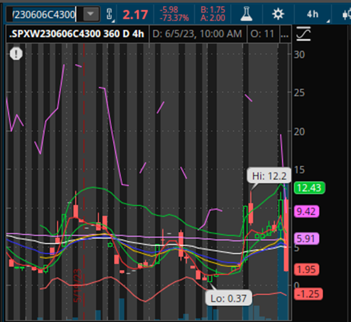The height and width of the screenshot is (322, 351).
Task: Click the green 12.43 price label
Action: pos(309,188)
